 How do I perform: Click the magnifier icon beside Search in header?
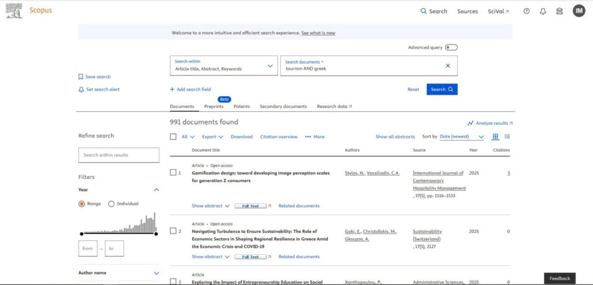(x=423, y=12)
